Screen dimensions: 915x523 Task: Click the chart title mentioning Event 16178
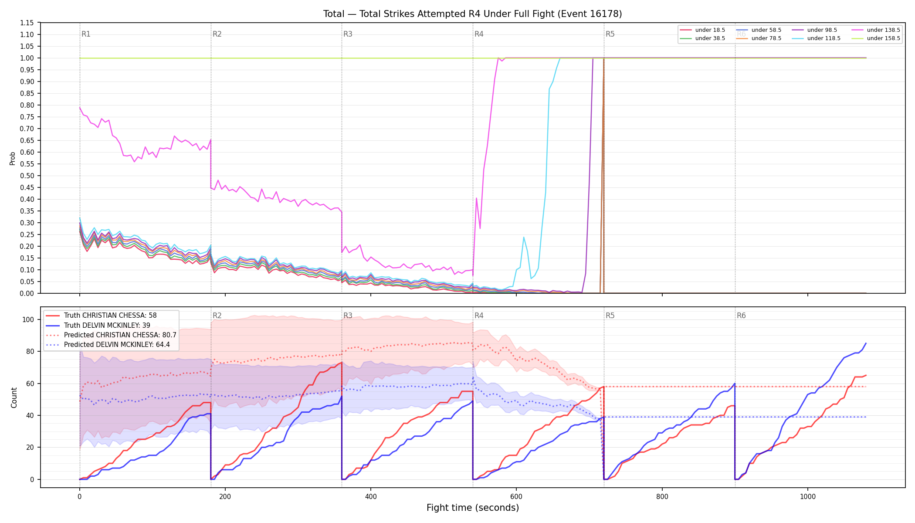pyautogui.click(x=472, y=14)
